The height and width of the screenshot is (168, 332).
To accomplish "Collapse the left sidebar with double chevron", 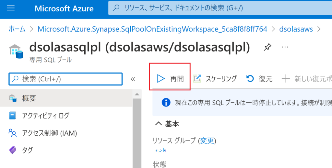I will click(133, 79).
